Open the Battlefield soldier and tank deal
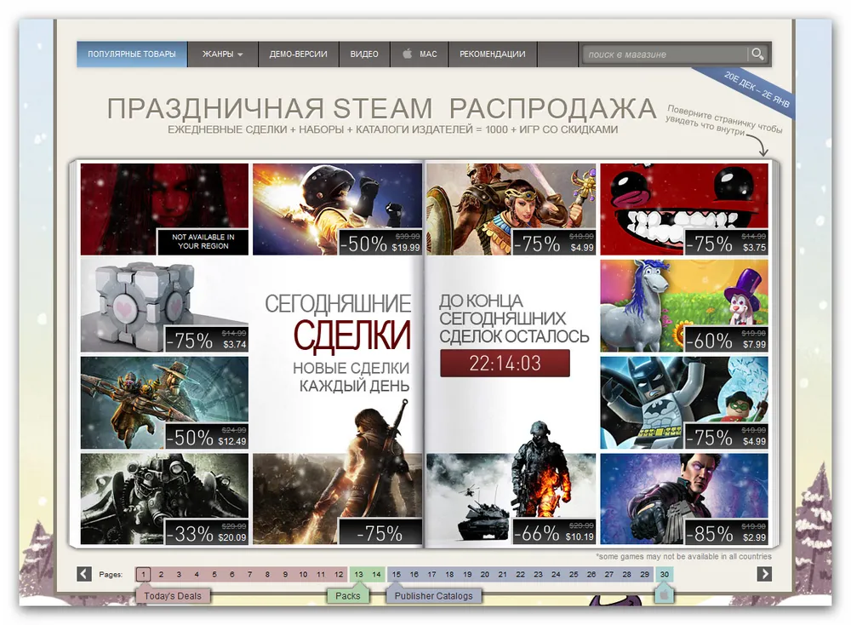The width and height of the screenshot is (851, 625). [x=510, y=498]
